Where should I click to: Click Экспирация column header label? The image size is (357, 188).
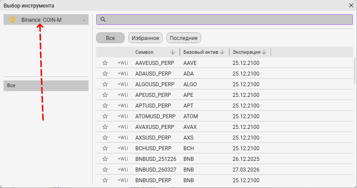pos(246,52)
